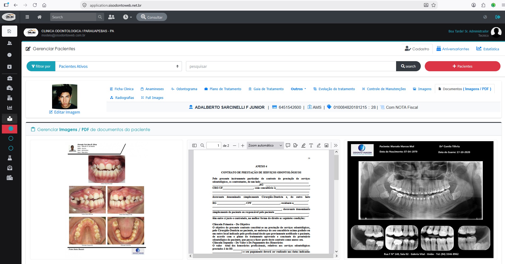The width and height of the screenshot is (505, 264).
Task: Go to home via the top bar house icon
Action: [x=39, y=17]
